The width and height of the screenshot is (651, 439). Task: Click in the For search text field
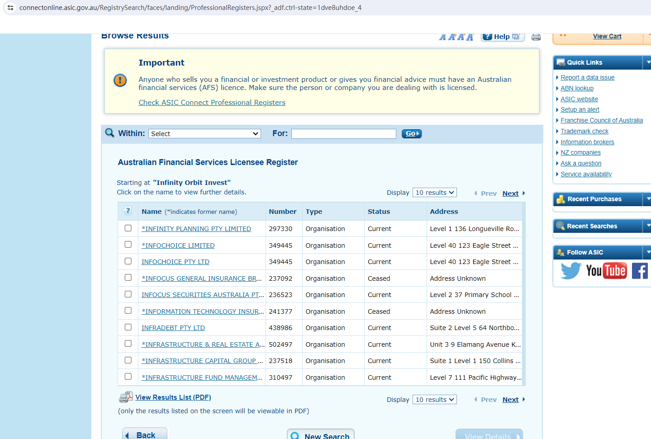344,134
